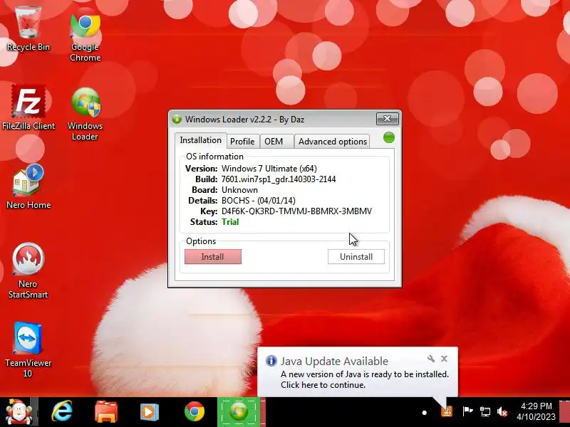This screenshot has width=570, height=427.
Task: Click the Windows 7 Ultimate (x64) text
Action: 269,169
